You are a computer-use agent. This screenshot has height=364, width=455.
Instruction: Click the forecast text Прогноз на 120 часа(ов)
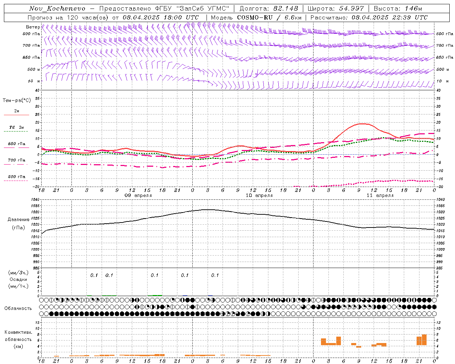click(x=68, y=17)
